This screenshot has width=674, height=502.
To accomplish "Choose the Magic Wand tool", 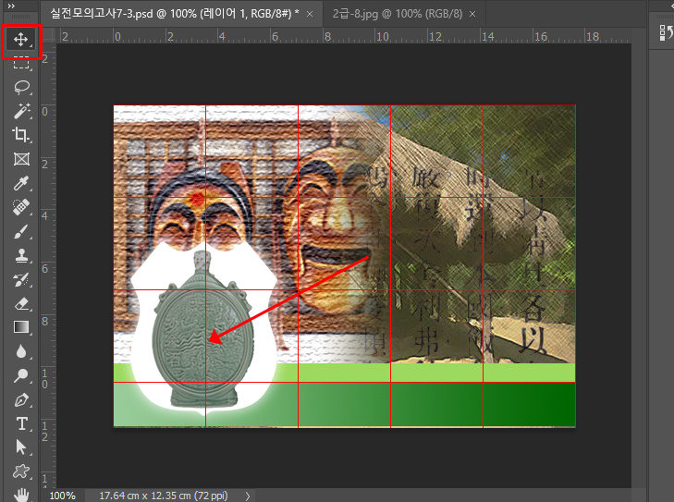I will pyautogui.click(x=20, y=111).
